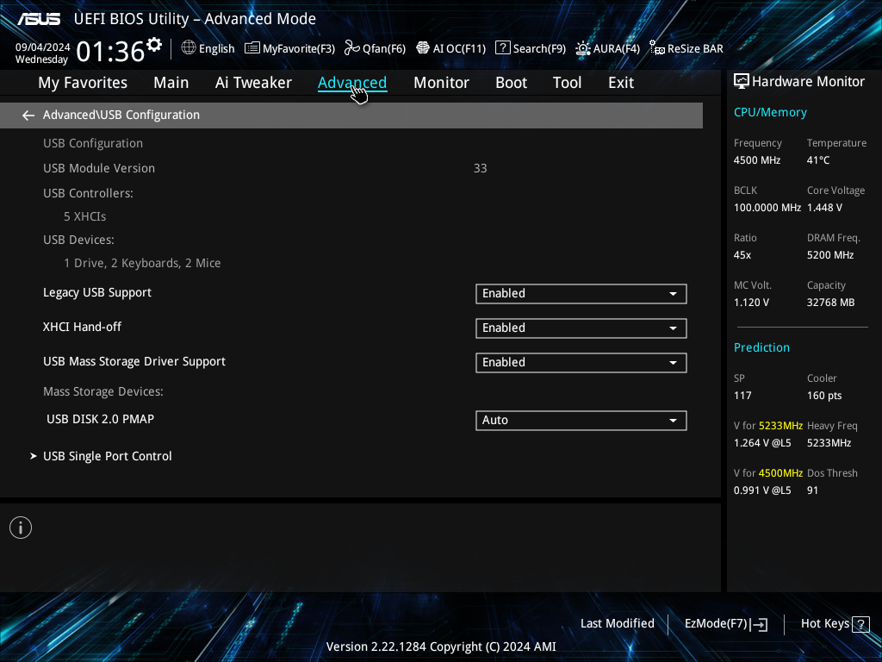Image resolution: width=882 pixels, height=662 pixels.
Task: Click the EzMode exit arrow icon
Action: click(x=759, y=624)
